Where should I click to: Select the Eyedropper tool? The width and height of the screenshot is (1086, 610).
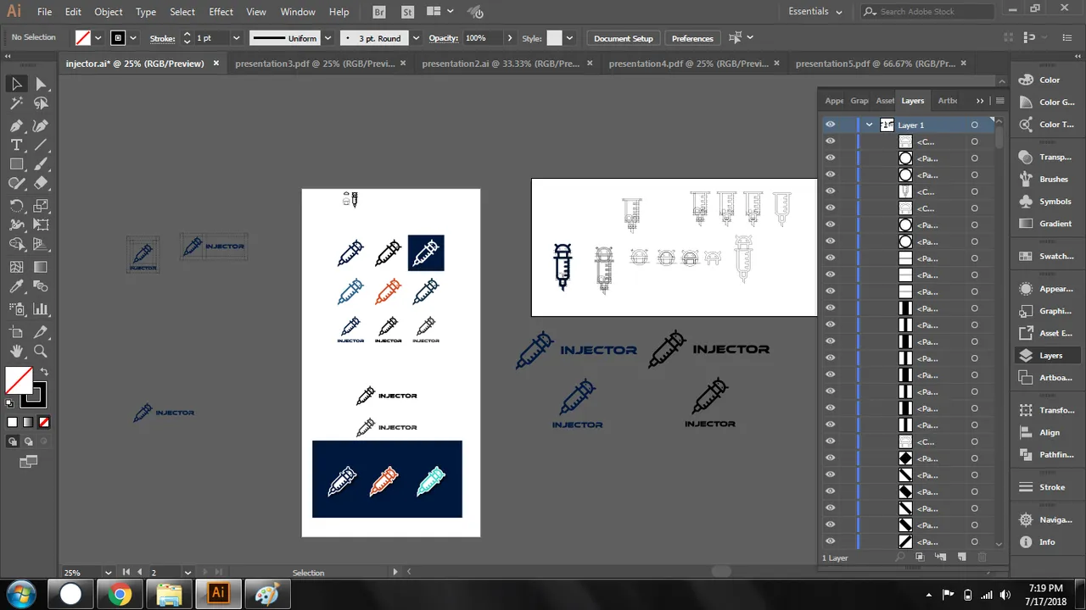pyautogui.click(x=16, y=287)
